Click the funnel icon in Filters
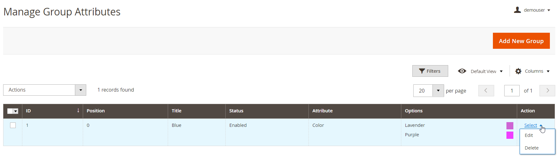This screenshot has width=559, height=158. [422, 71]
